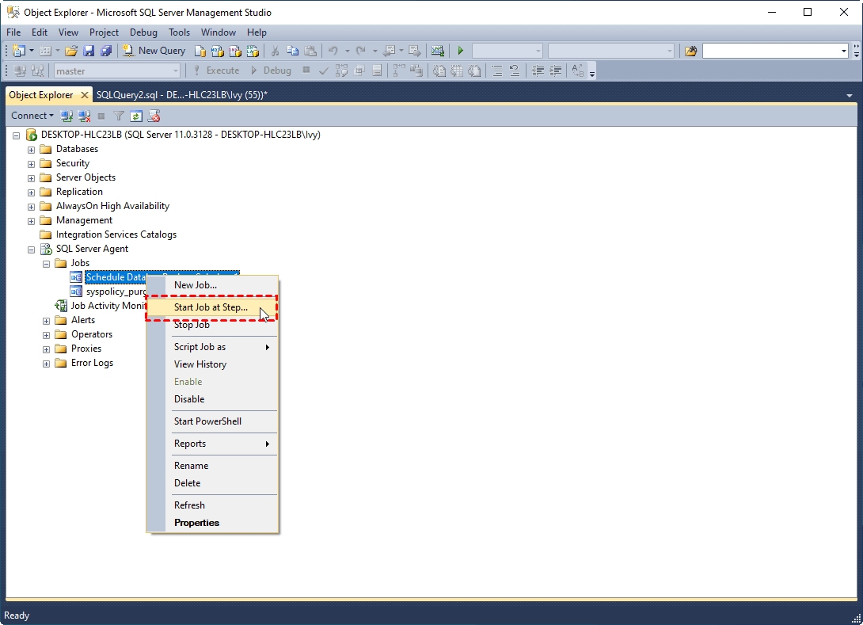Viewport: 863px width, 625px height.
Task: Collapse the SQL Server Agent node
Action: (32, 250)
